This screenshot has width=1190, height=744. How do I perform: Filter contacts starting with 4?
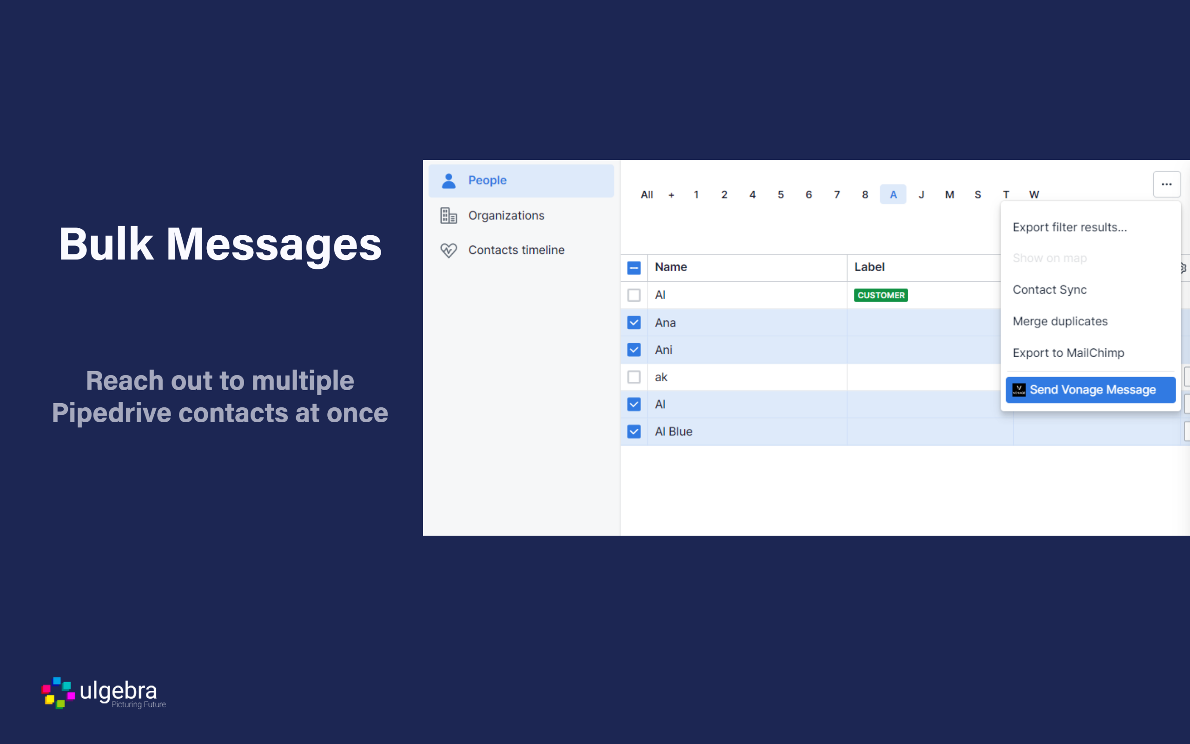tap(753, 195)
